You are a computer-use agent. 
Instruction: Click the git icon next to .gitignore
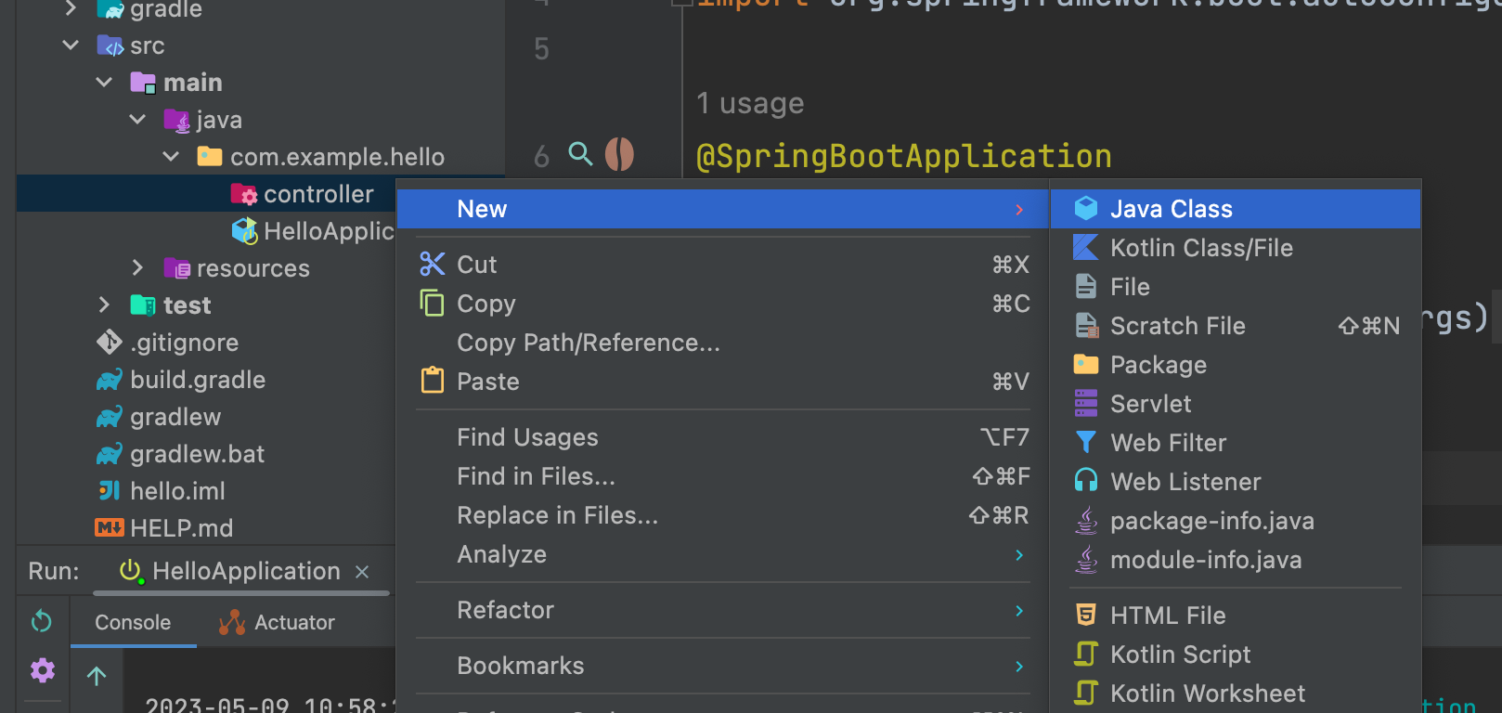point(110,342)
